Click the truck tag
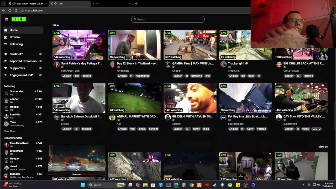This screenshot has width=336, height=189. [x=251, y=76]
